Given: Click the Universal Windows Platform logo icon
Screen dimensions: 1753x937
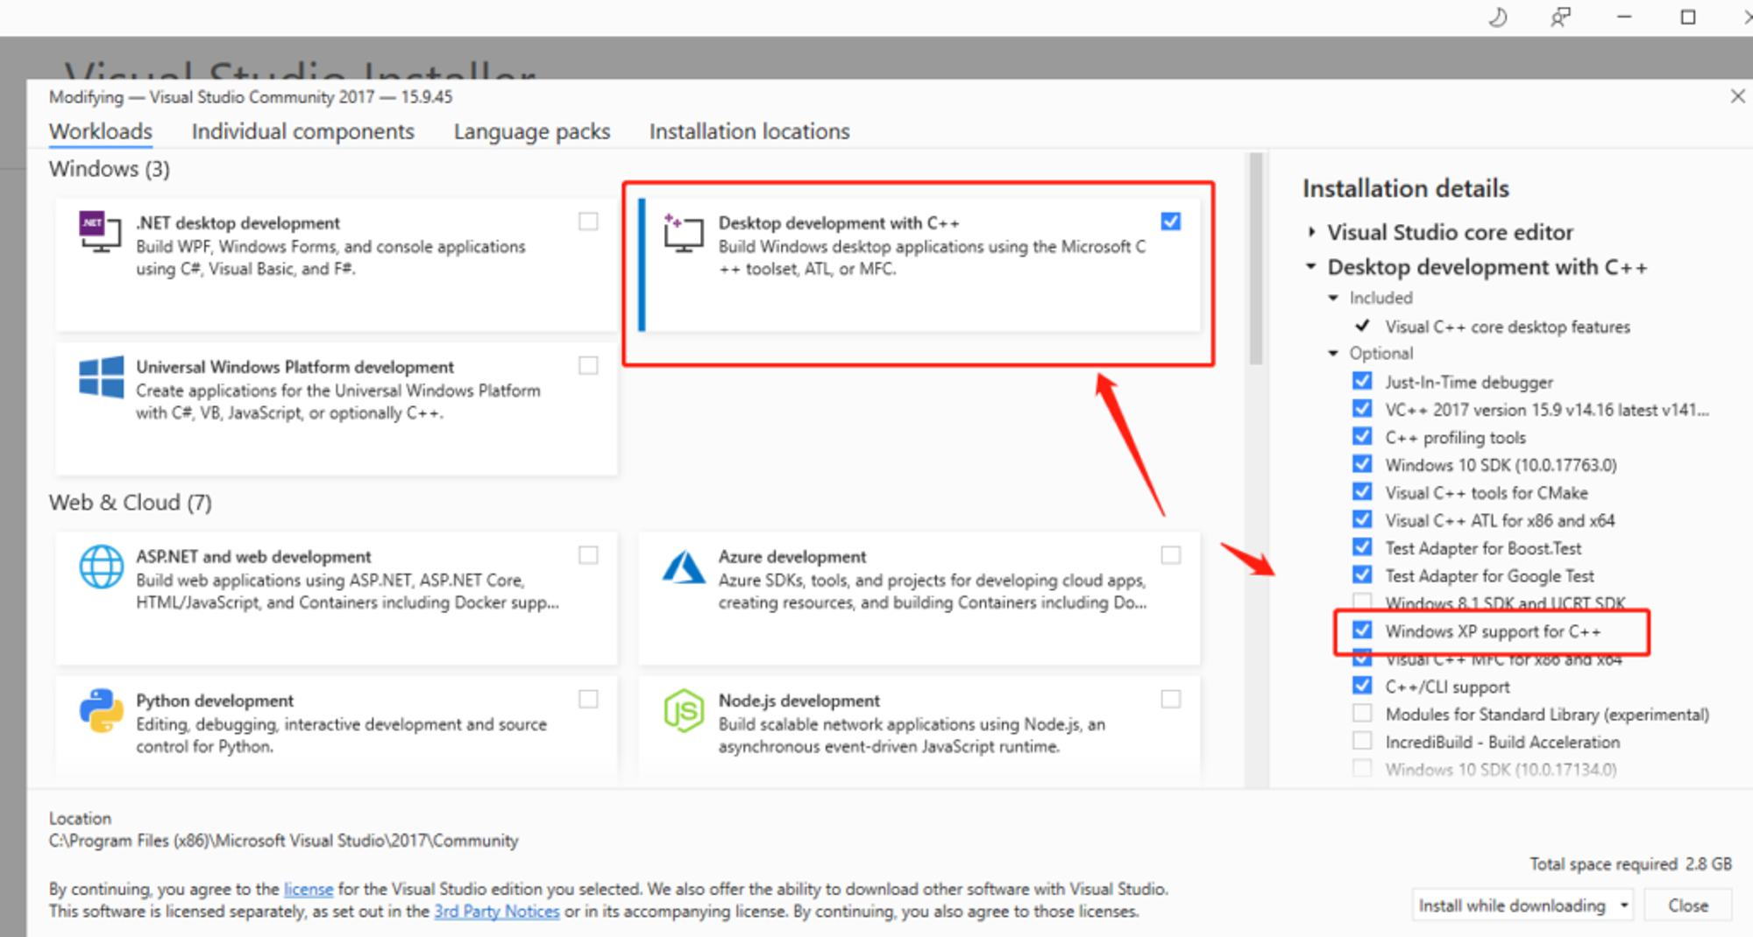Looking at the screenshot, I should (101, 377).
